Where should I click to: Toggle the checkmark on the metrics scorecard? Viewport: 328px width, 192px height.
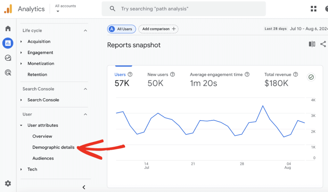pyautogui.click(x=311, y=77)
